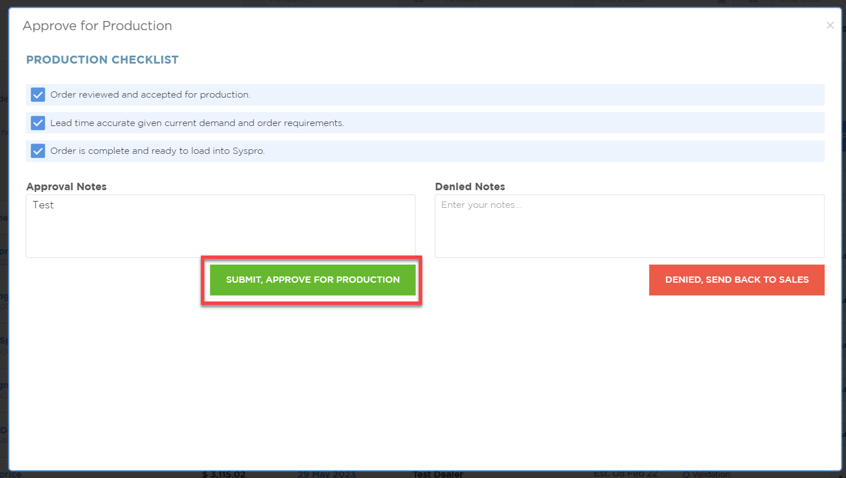Focus the Denied Notes text area
Image resolution: width=846 pixels, height=478 pixels.
click(x=629, y=226)
